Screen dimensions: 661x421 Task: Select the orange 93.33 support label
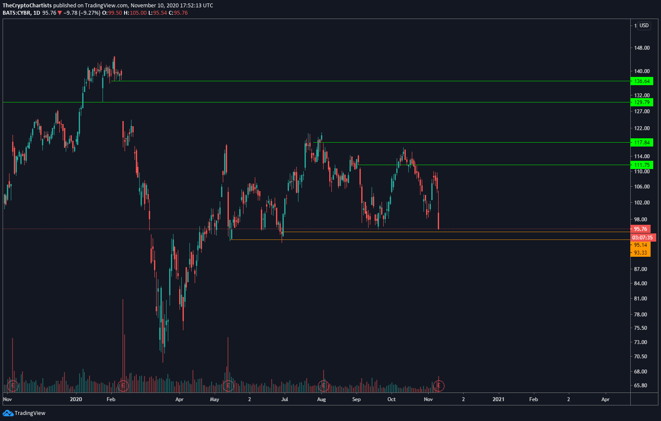pos(640,253)
